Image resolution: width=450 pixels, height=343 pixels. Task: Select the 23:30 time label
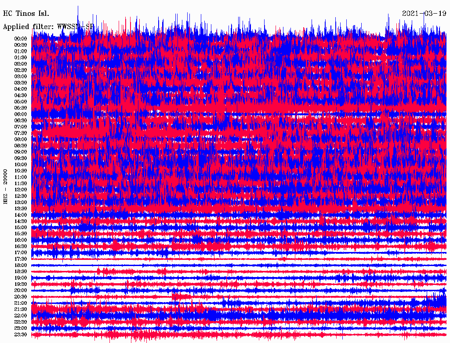click(x=21, y=335)
